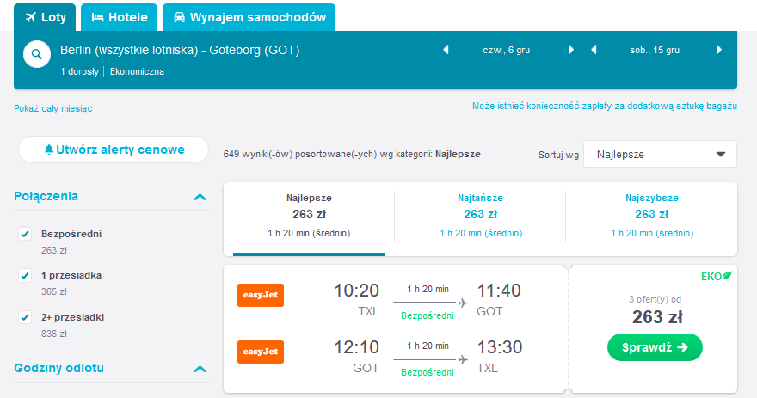Move return date before sob., 15 gru
This screenshot has height=398, width=757.
(x=594, y=50)
